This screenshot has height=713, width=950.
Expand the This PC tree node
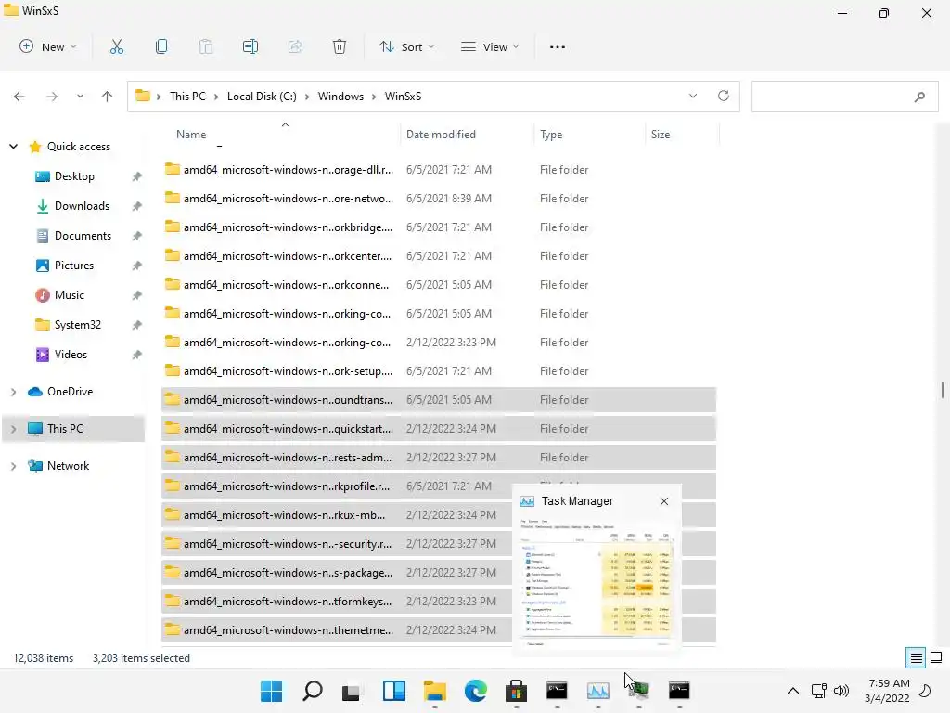point(13,429)
